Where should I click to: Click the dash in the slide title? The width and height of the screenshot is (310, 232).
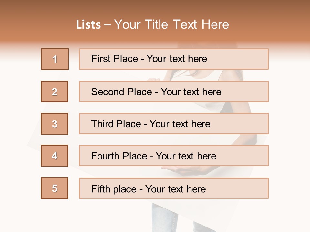(107, 25)
